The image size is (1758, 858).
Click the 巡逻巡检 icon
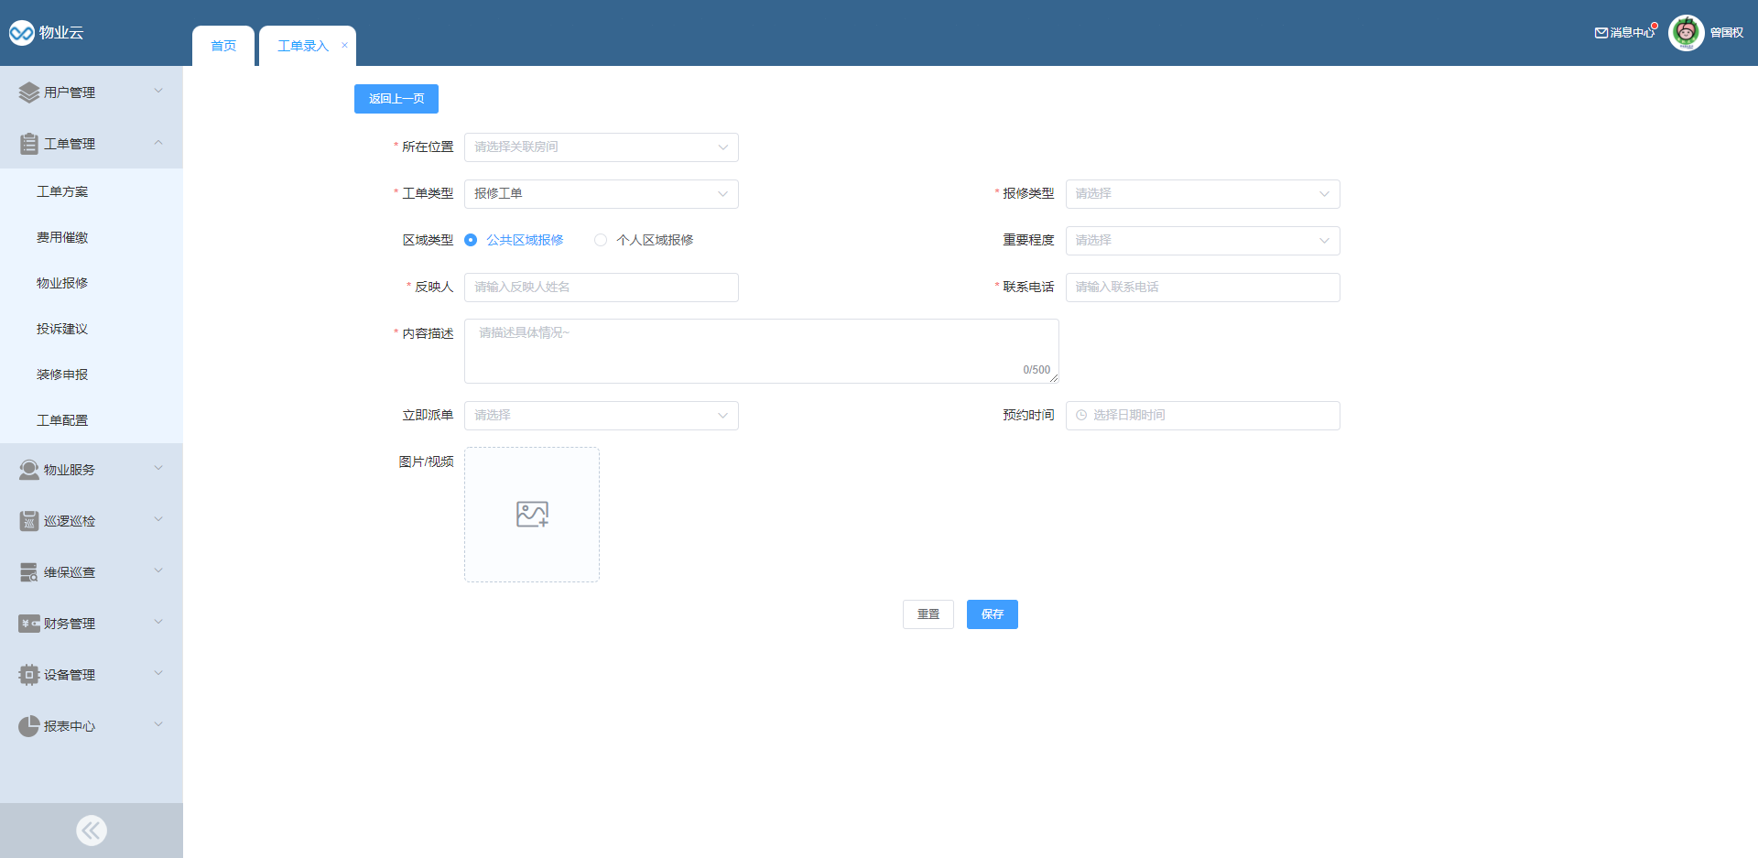(29, 521)
